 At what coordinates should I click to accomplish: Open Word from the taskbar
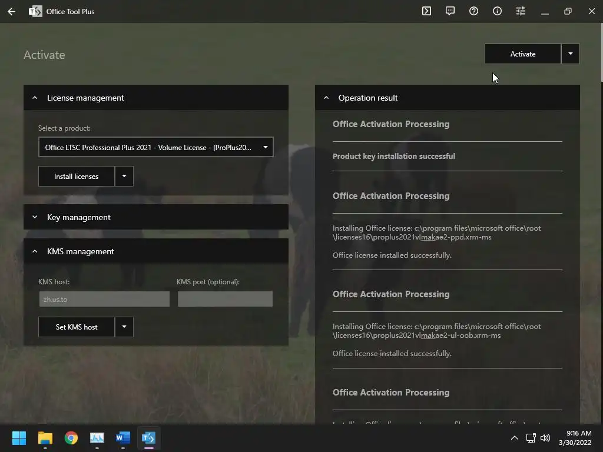123,438
